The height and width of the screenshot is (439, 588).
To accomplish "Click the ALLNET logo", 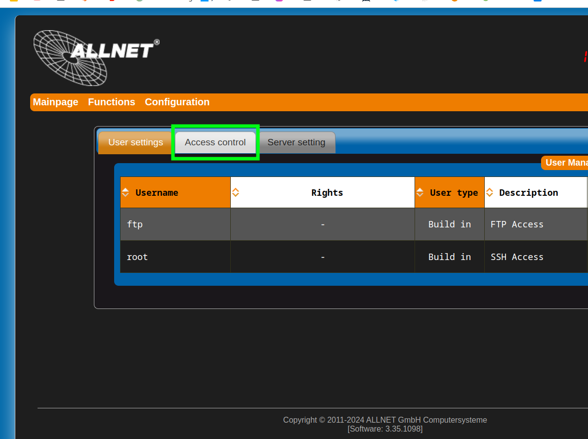I will tap(96, 58).
